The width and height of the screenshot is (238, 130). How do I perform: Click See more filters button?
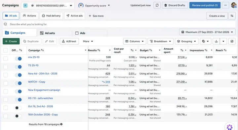coord(96,16)
